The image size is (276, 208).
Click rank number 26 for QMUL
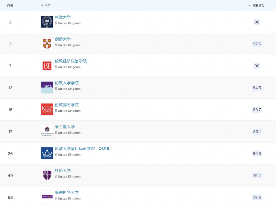(10, 154)
